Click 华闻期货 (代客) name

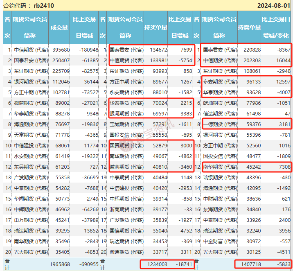click(x=31, y=199)
